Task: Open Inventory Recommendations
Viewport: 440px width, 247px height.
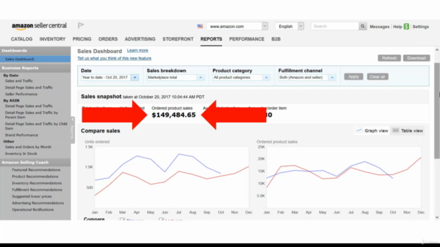Action: [36, 183]
